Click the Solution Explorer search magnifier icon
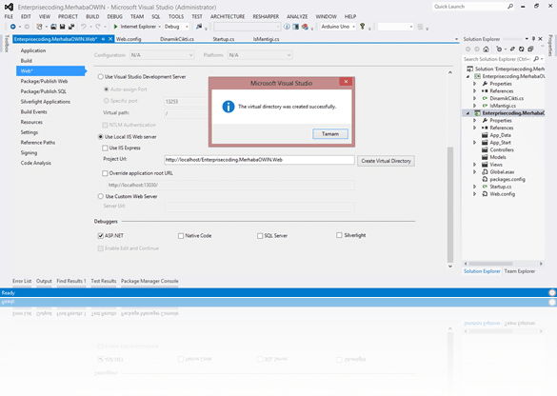 click(x=536, y=59)
